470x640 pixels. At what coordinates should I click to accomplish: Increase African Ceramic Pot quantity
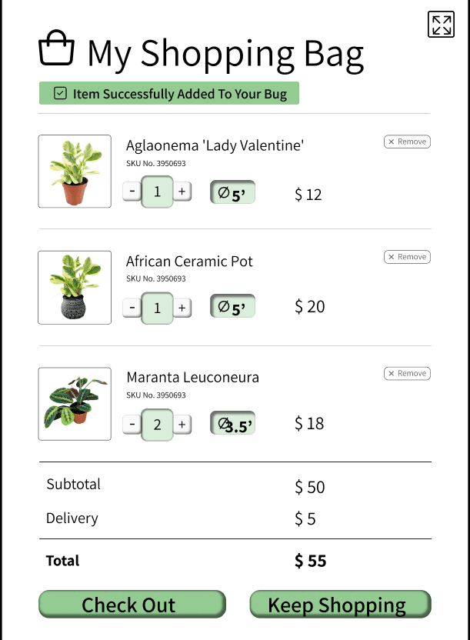(182, 308)
